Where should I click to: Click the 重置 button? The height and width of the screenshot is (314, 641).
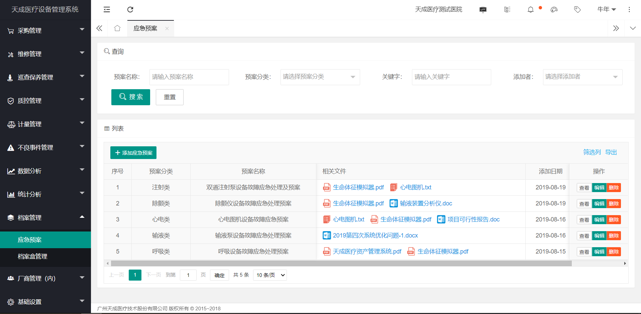point(170,97)
